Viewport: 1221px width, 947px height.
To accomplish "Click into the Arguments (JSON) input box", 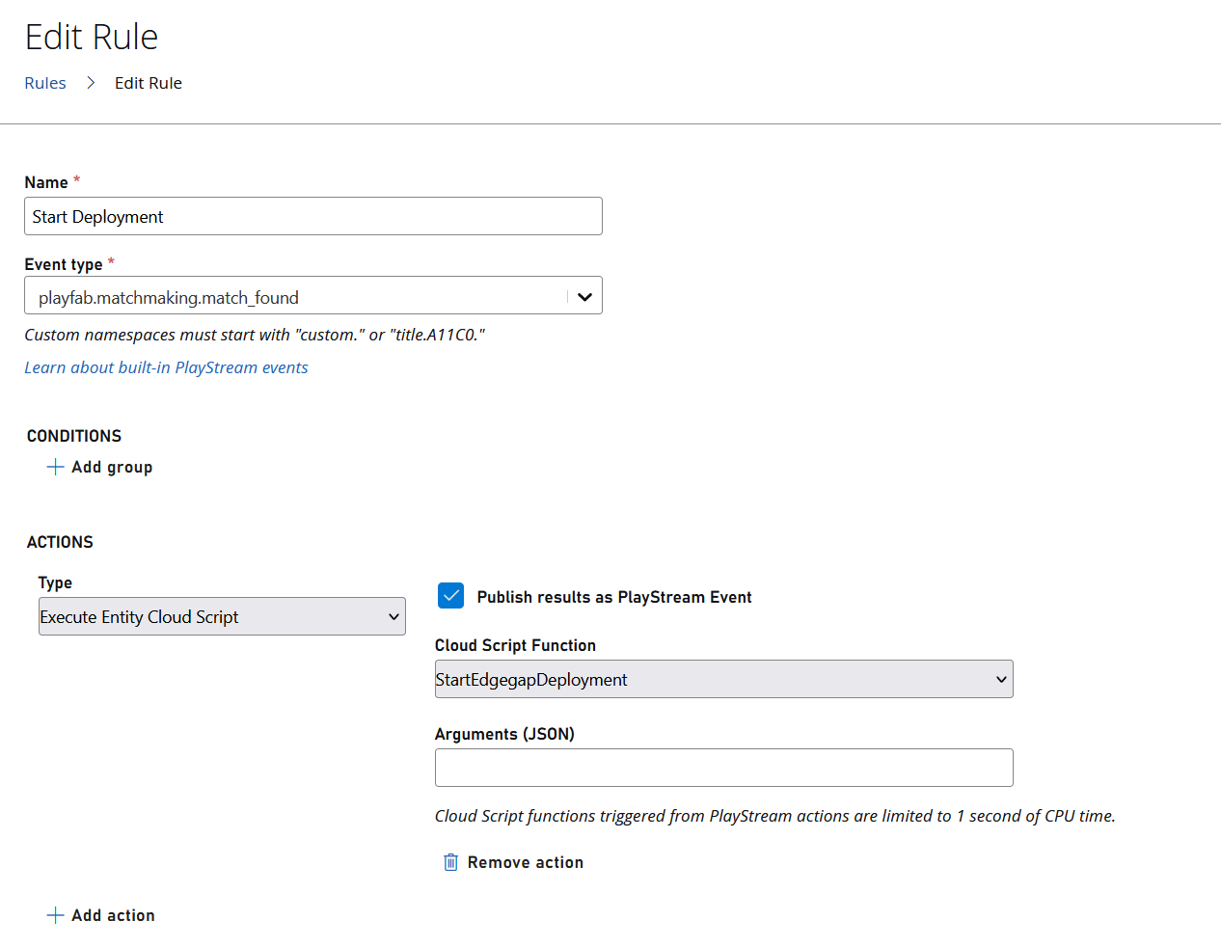I will (723, 768).
